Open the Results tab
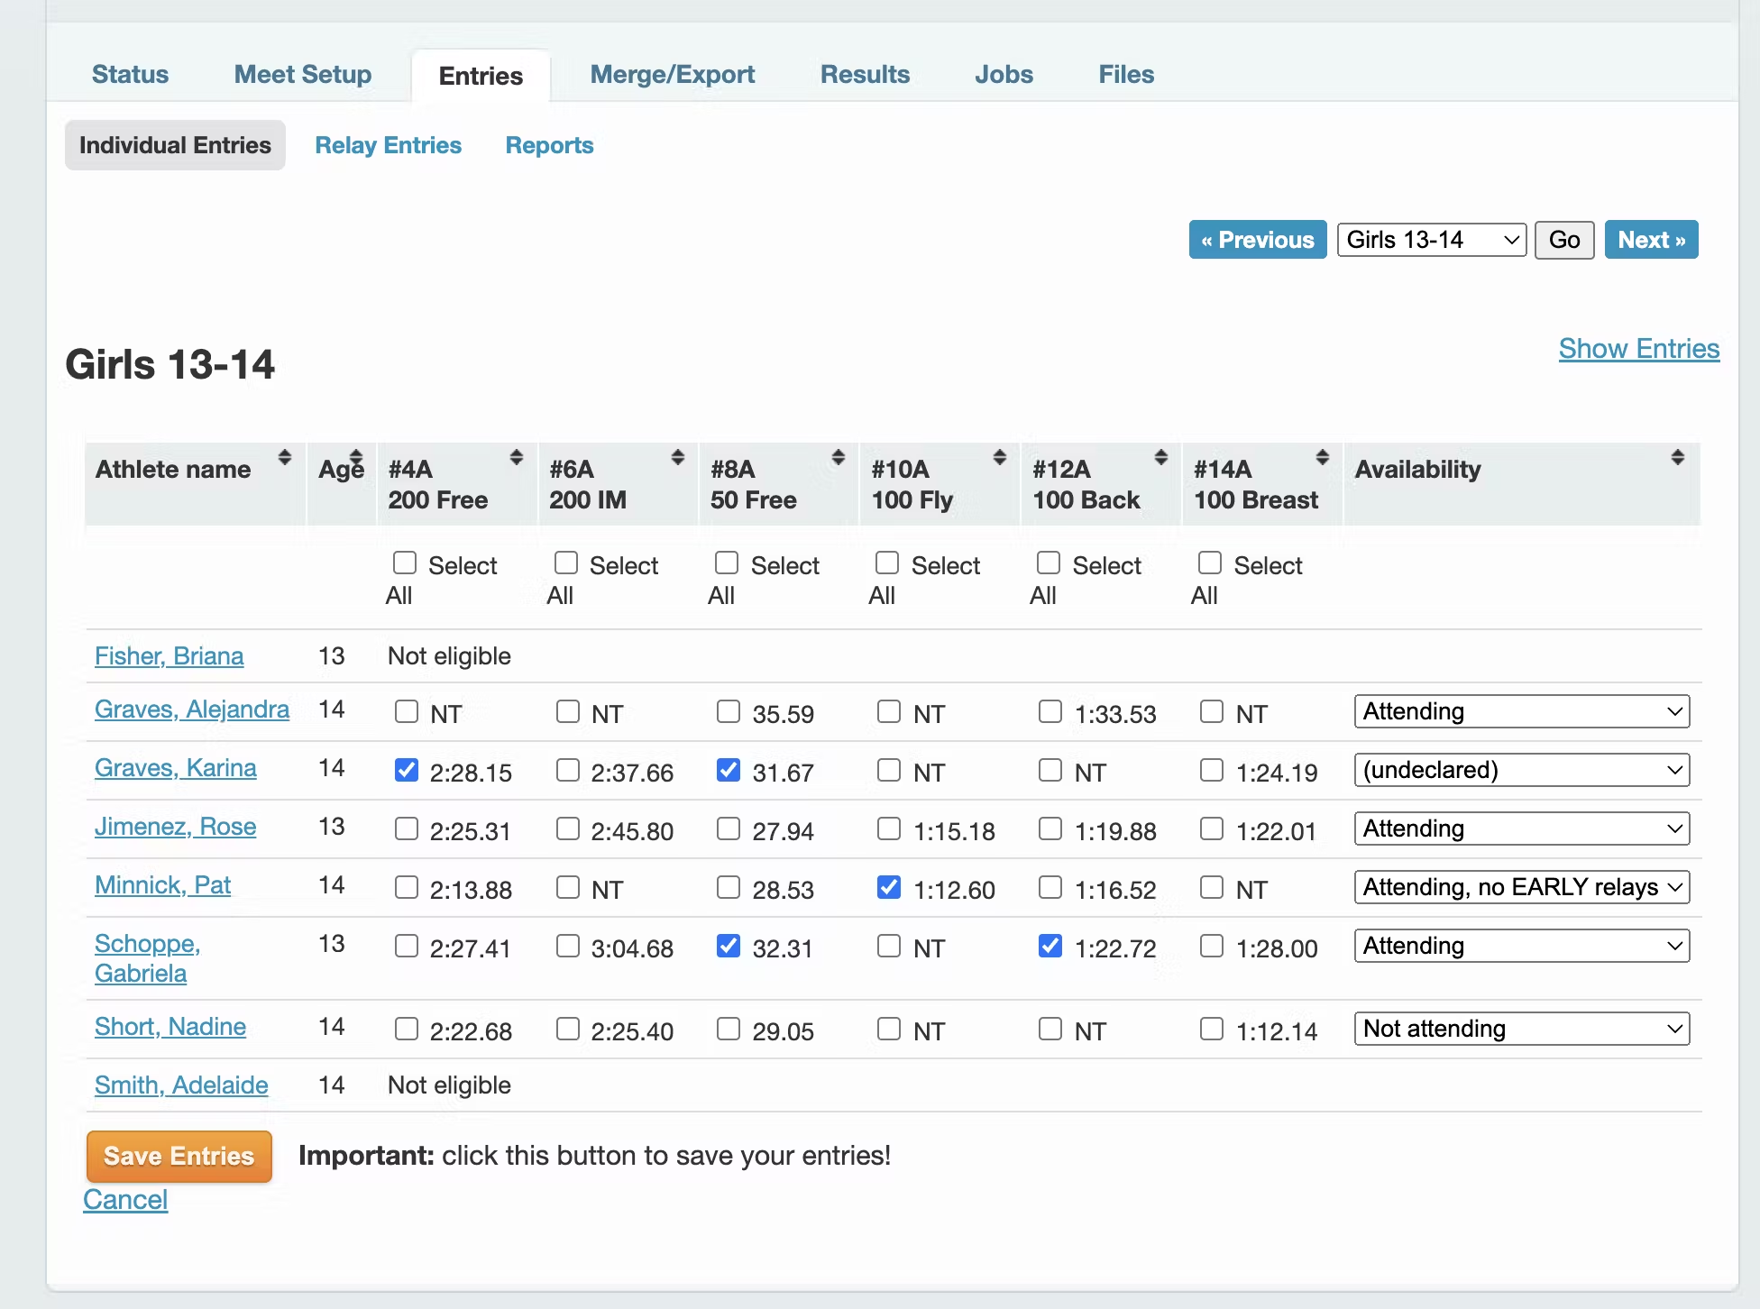Image resolution: width=1760 pixels, height=1309 pixels. tap(866, 74)
